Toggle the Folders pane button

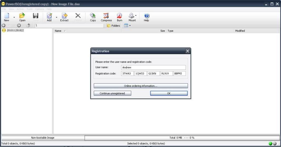click(x=114, y=25)
